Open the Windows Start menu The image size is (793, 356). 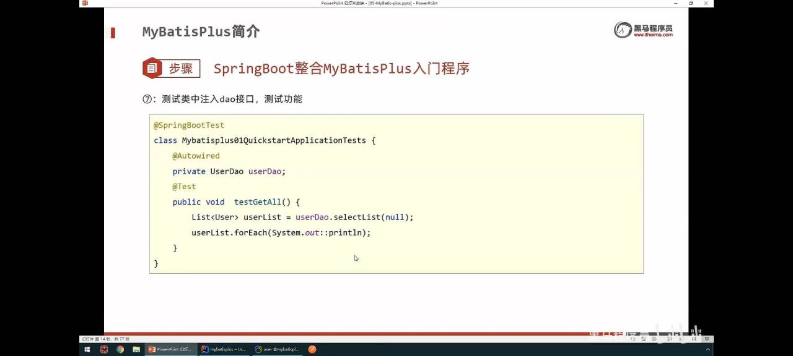[x=87, y=349]
